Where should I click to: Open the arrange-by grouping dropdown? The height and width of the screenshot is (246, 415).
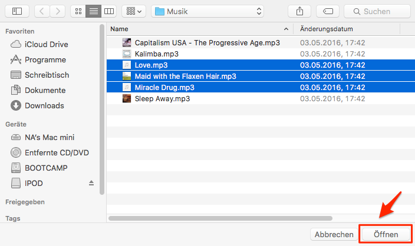134,11
